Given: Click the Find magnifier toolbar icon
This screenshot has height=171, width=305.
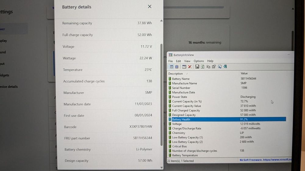Looking at the screenshot, I should point(220,67).
